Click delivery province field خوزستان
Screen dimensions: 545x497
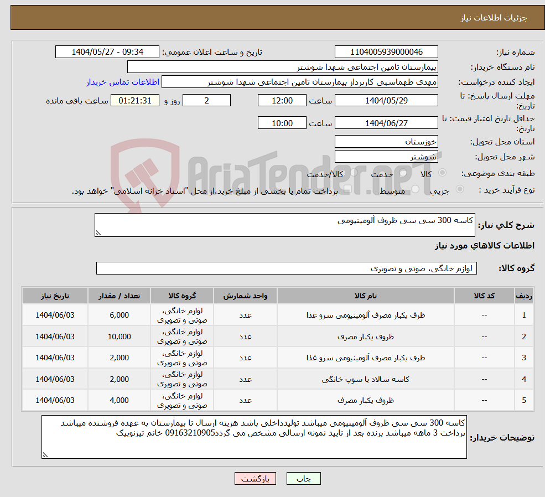pyautogui.click(x=386, y=142)
